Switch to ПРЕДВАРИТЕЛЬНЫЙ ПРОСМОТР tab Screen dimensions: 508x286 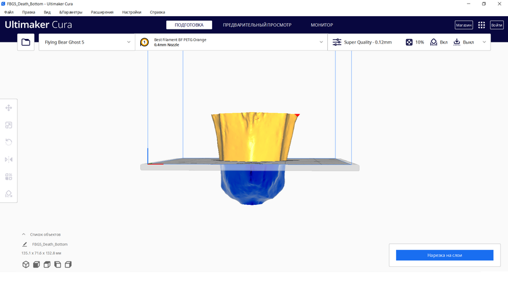pyautogui.click(x=257, y=25)
